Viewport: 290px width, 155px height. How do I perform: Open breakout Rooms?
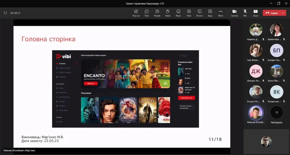coord(199,13)
